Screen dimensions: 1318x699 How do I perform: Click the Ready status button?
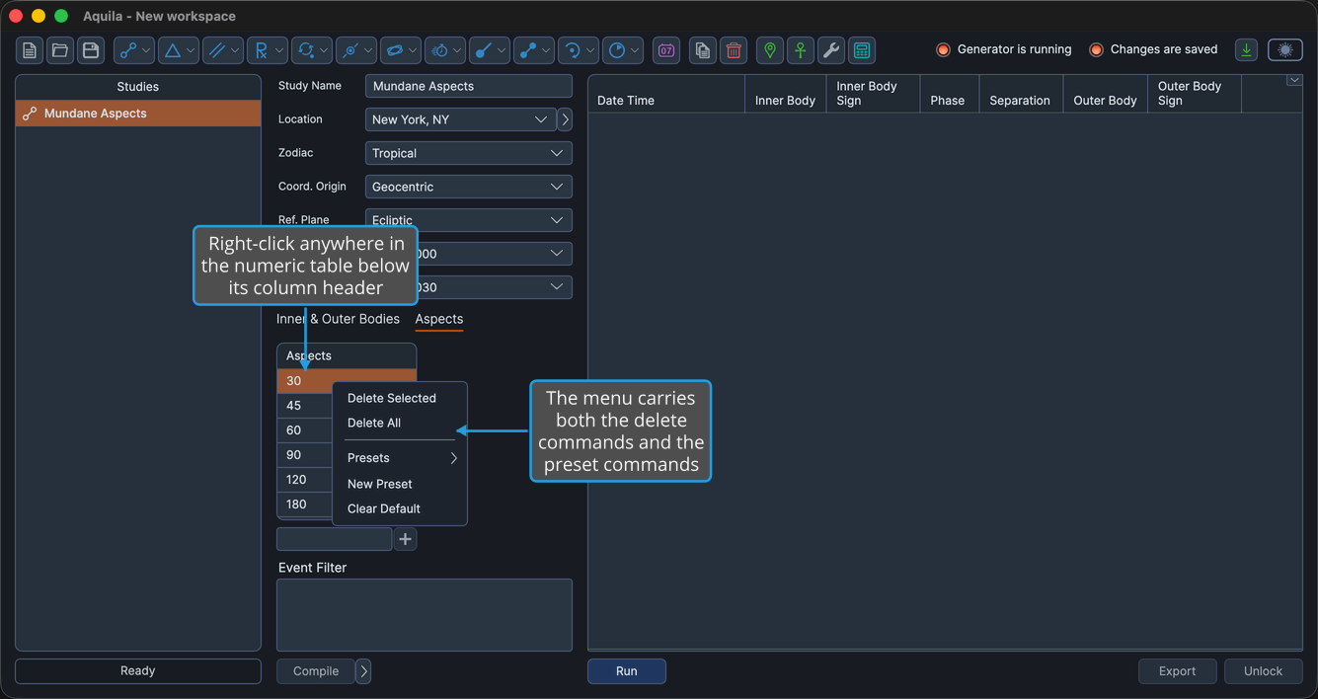coord(138,671)
